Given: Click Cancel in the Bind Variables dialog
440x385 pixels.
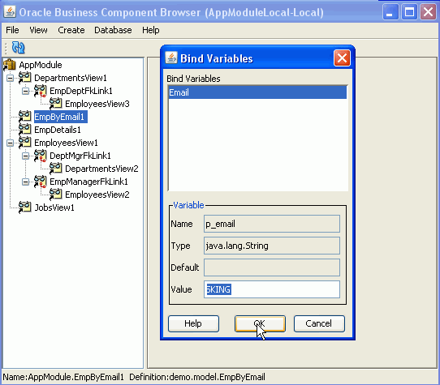Looking at the screenshot, I should pos(319,323).
